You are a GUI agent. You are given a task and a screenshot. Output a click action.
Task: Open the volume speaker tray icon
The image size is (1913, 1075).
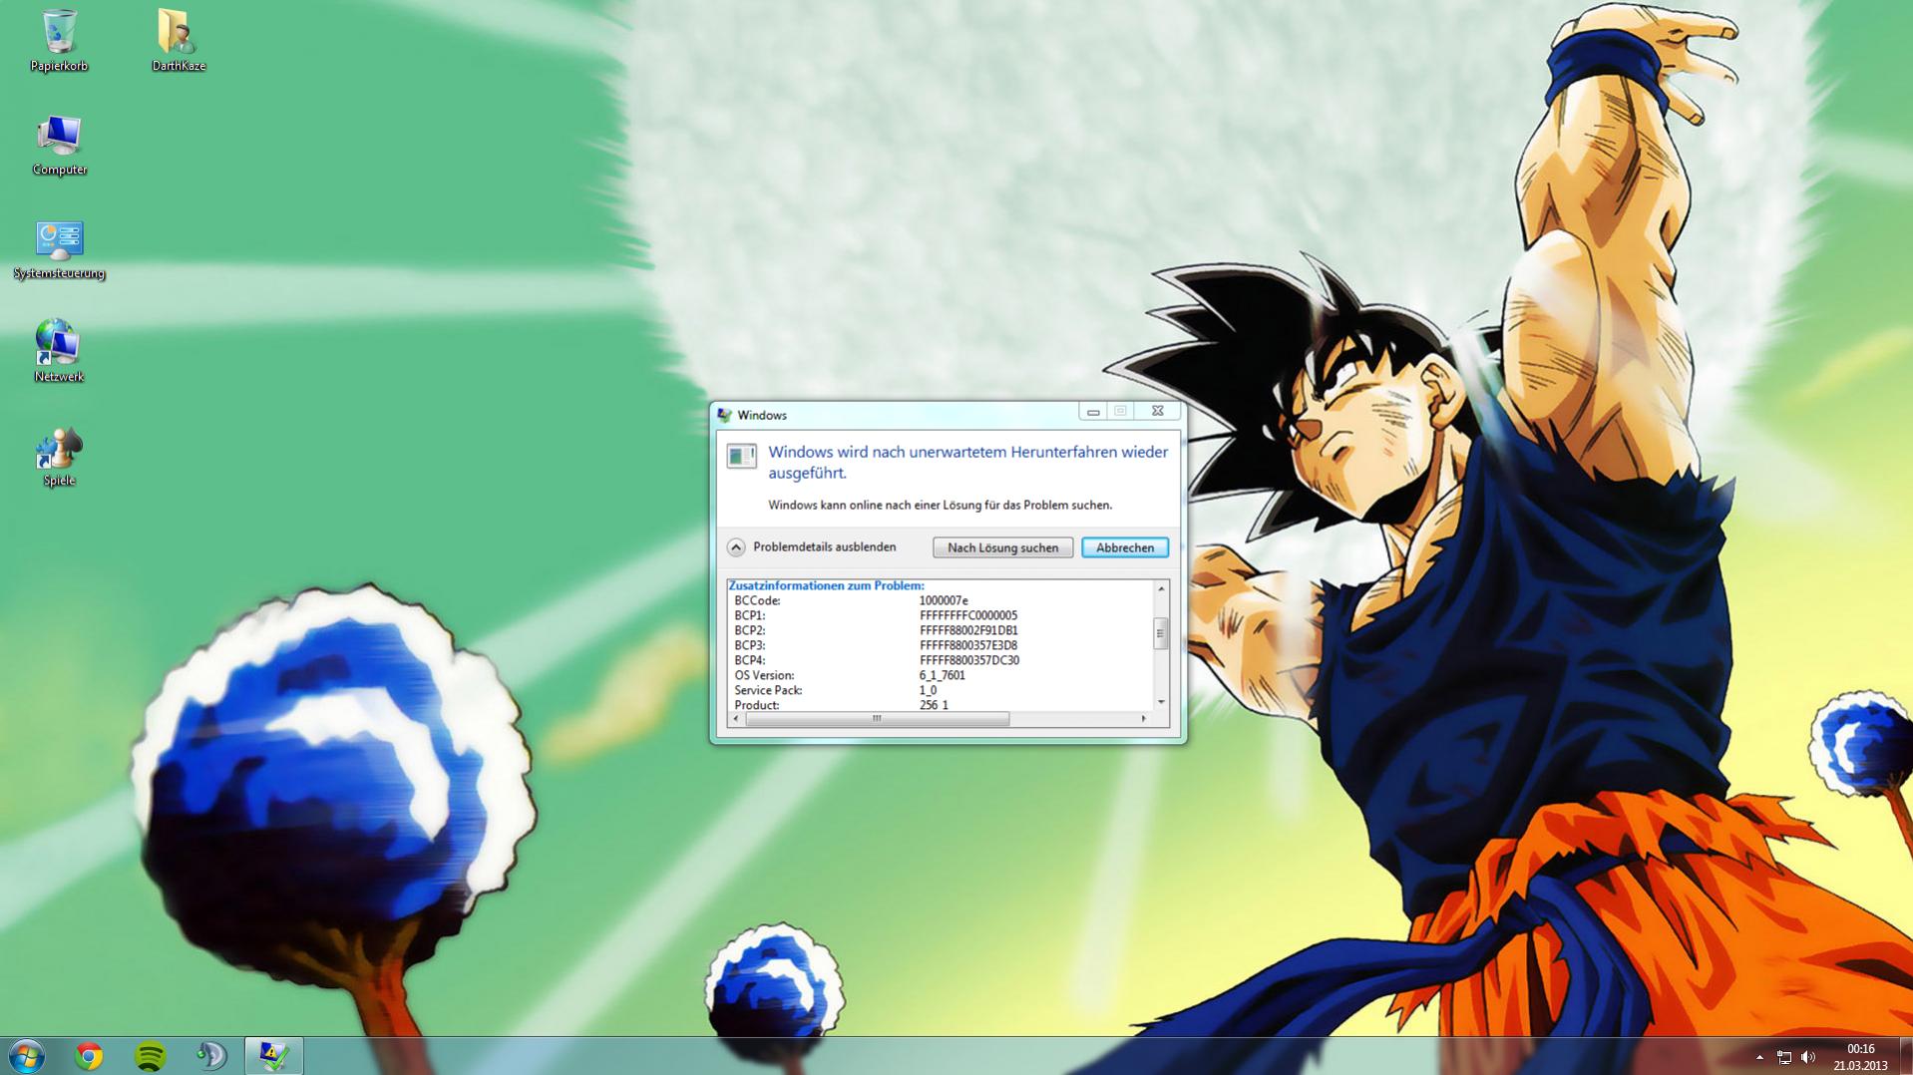coord(1808,1057)
